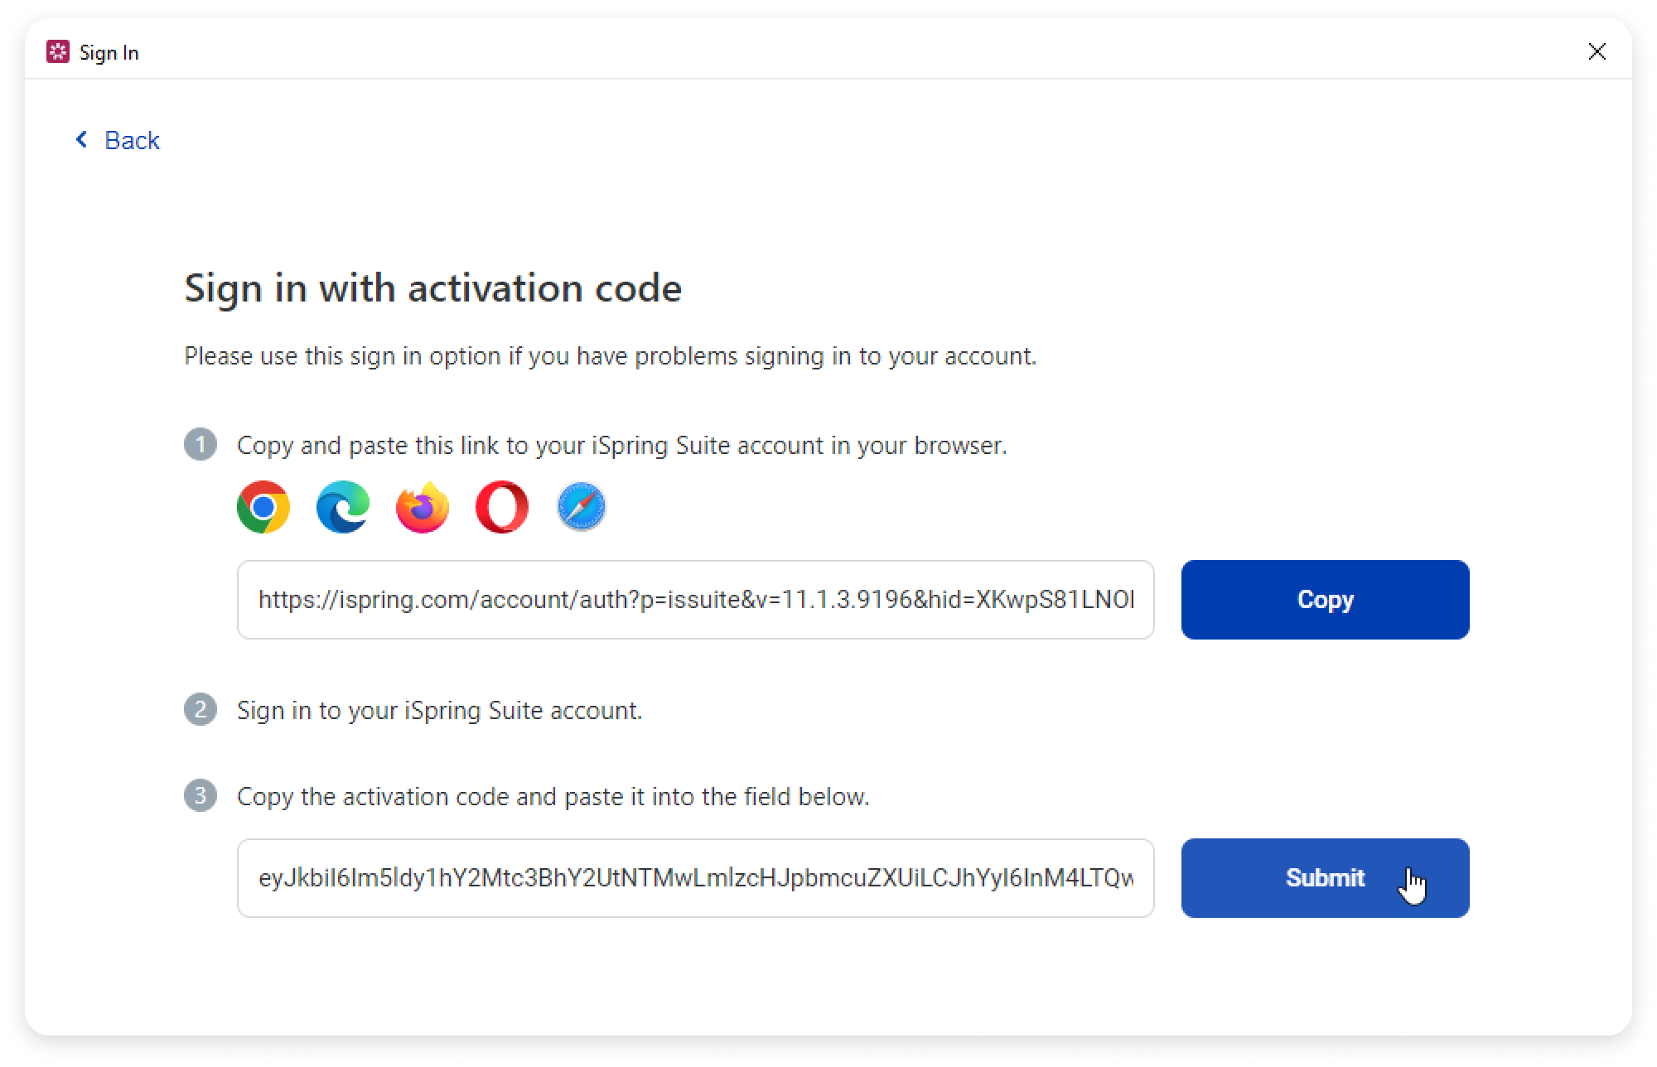Close the Sign In window
1657x1067 pixels.
[1597, 52]
